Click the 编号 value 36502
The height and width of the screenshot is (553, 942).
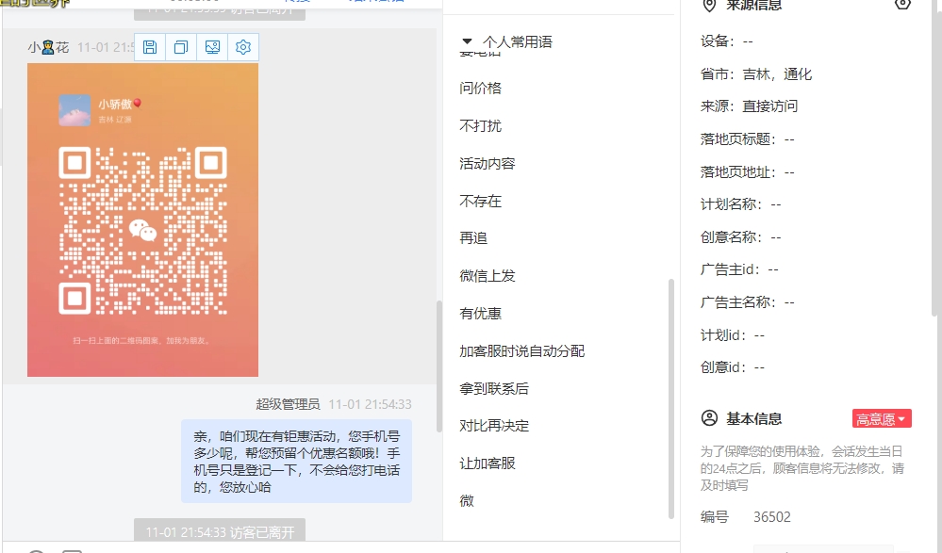coord(772,517)
